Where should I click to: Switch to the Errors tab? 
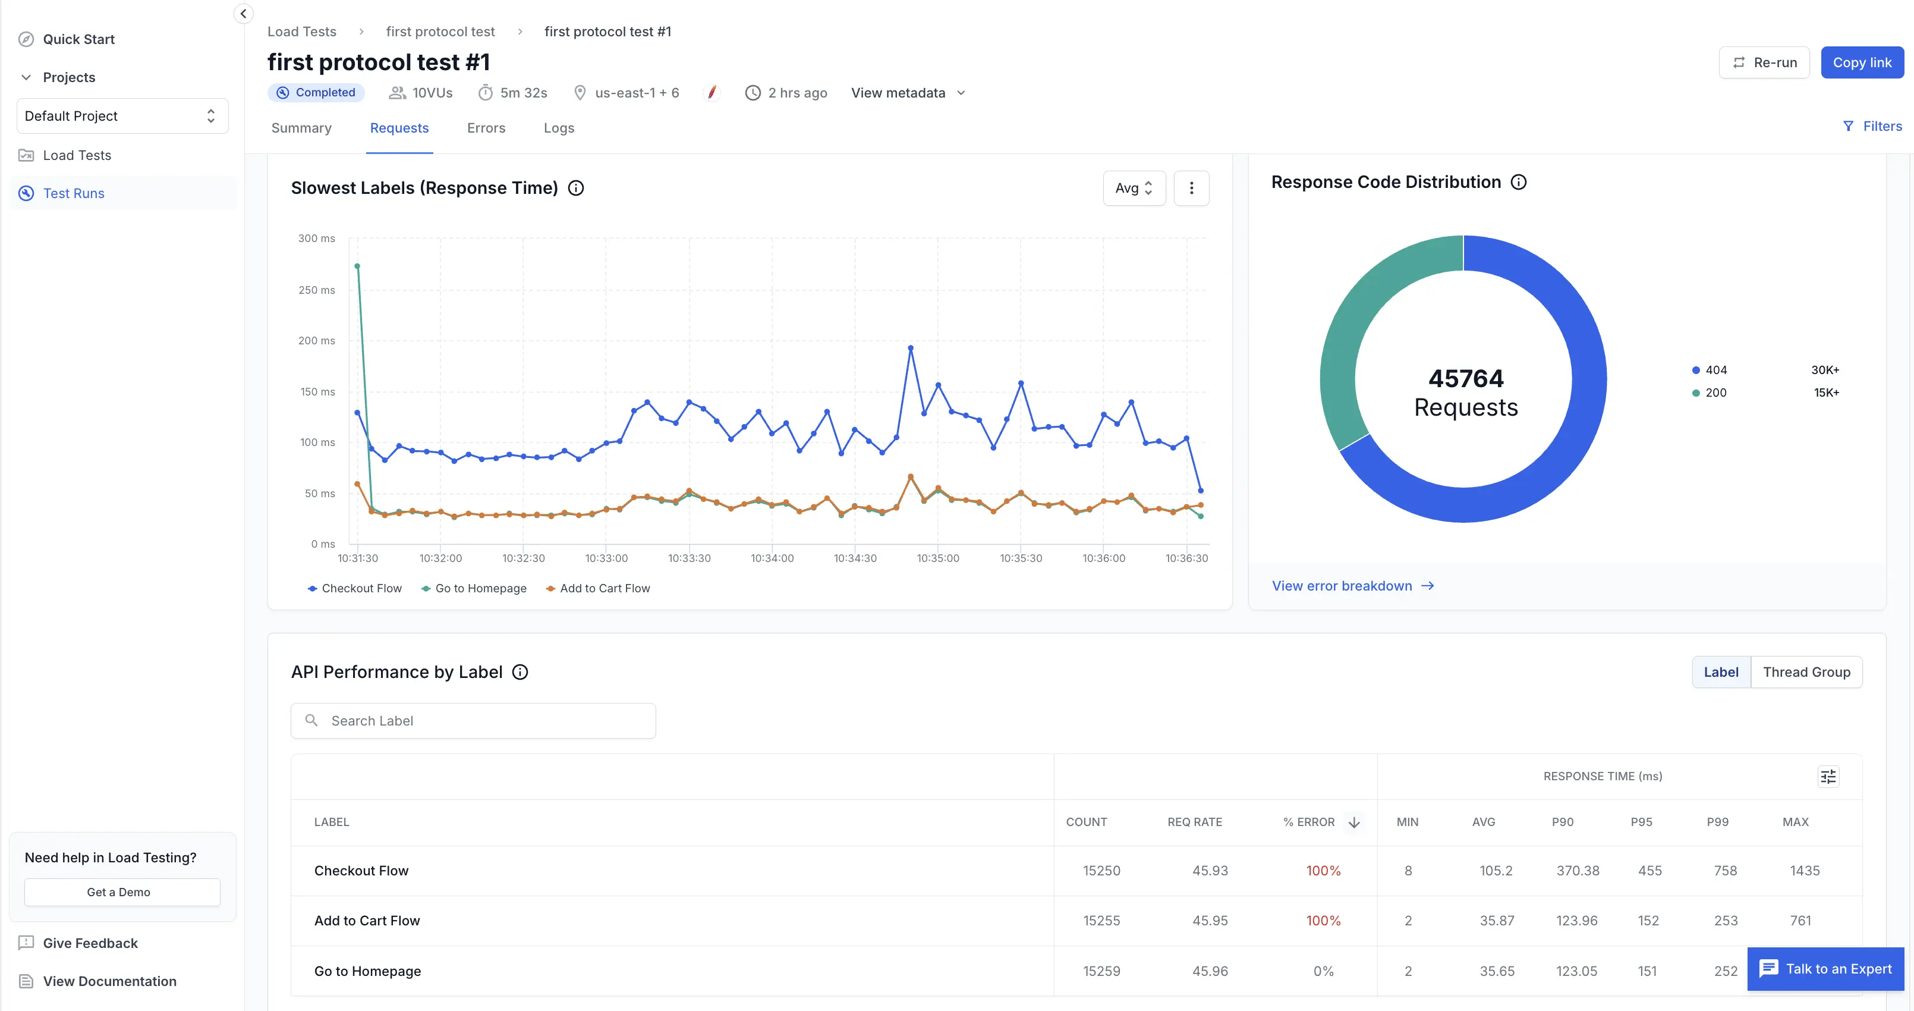(x=487, y=128)
